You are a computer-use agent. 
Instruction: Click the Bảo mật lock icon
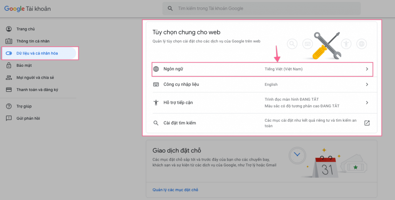(9, 66)
